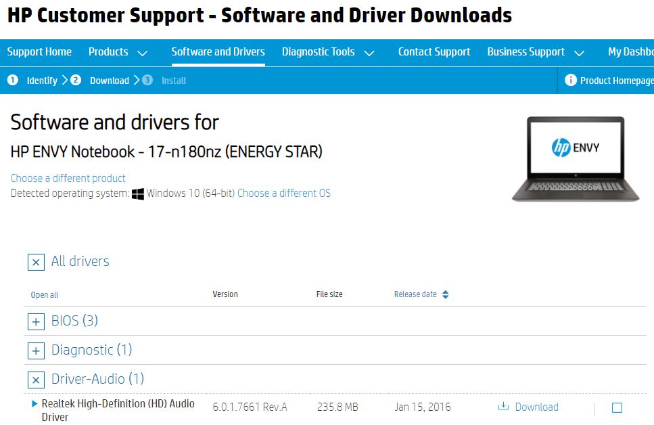Screen dimensions: 654x425
Task: Click HP ENVY Notebook 17-n180nz title
Action: point(166,152)
